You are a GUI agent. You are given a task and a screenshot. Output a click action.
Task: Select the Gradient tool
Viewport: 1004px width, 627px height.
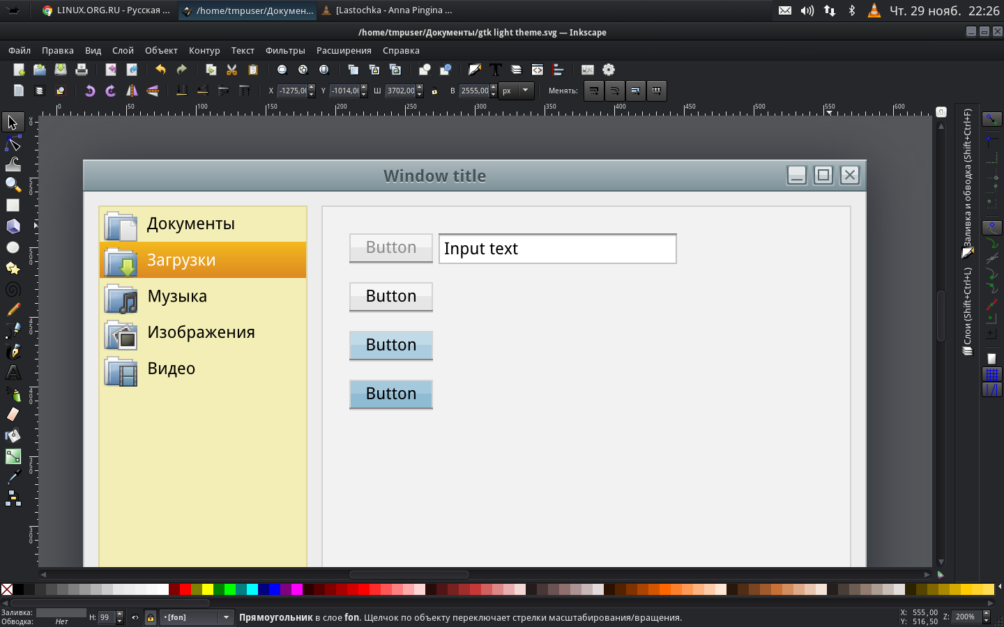click(13, 456)
